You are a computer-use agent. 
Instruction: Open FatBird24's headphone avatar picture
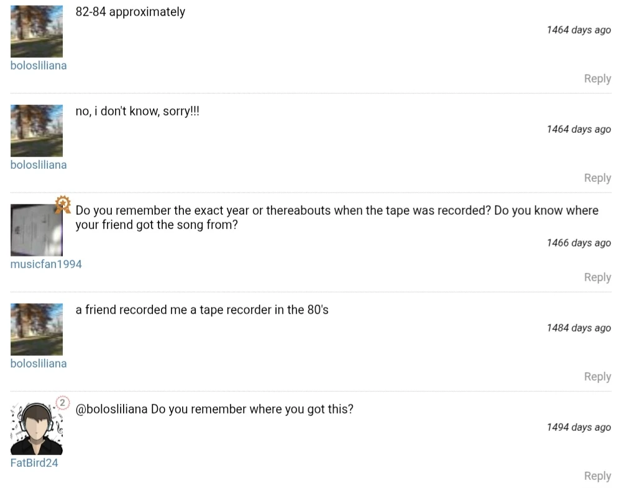click(x=36, y=429)
